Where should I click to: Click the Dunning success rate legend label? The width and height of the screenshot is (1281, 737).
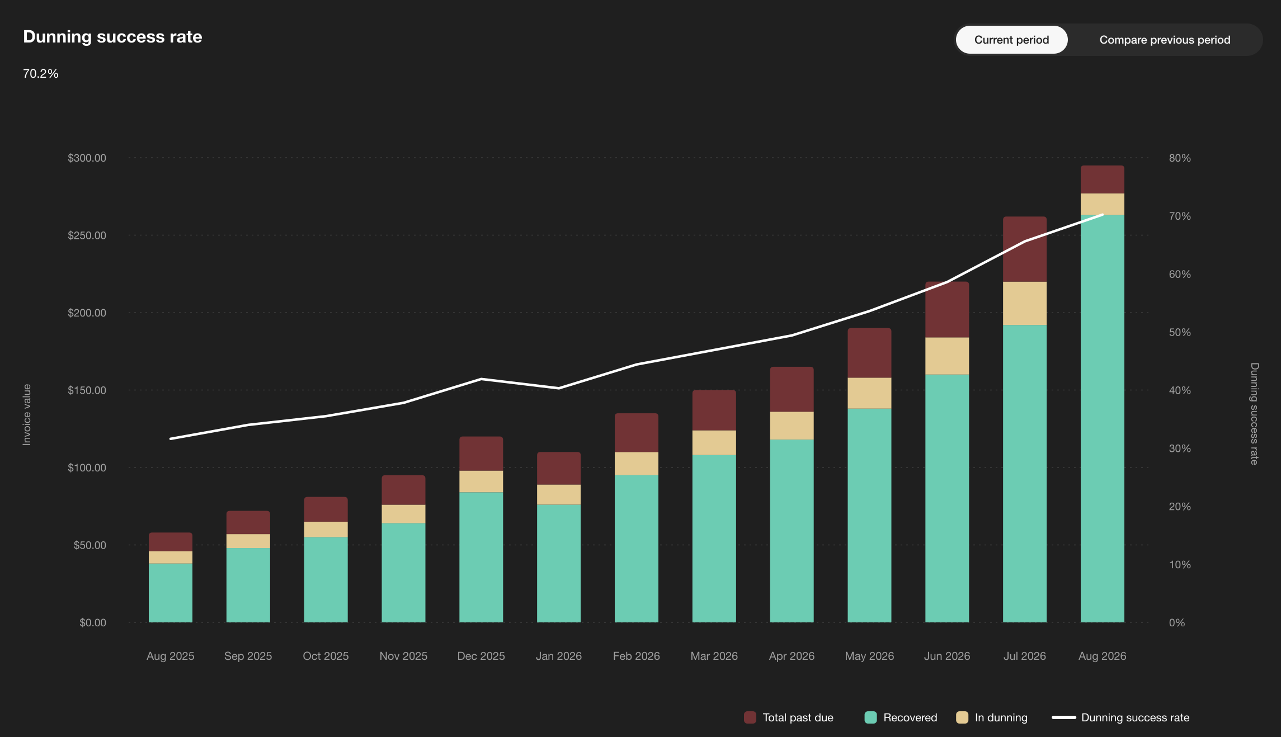1136,717
